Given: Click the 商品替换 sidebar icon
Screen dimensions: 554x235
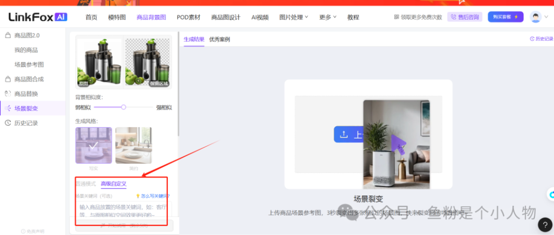Looking at the screenshot, I should 8,94.
